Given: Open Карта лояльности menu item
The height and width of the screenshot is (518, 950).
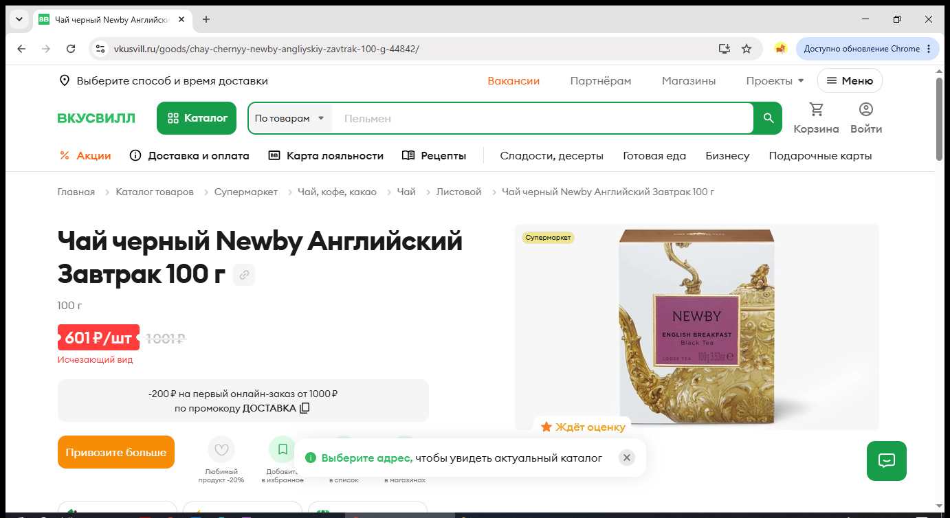Looking at the screenshot, I should 326,156.
